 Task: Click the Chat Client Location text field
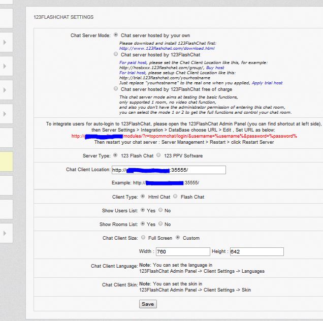click(168, 170)
